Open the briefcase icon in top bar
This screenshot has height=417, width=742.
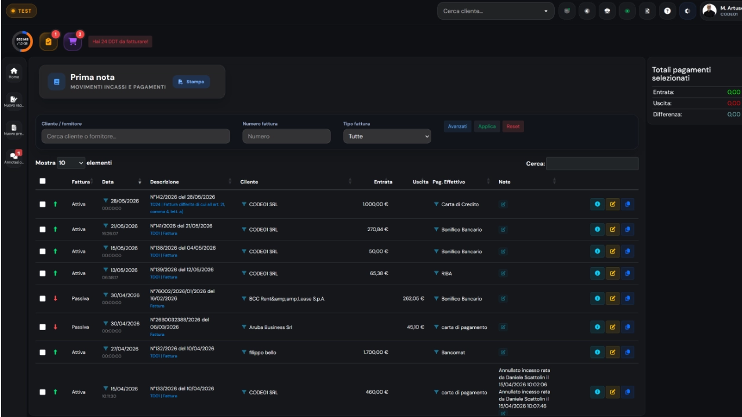(607, 10)
